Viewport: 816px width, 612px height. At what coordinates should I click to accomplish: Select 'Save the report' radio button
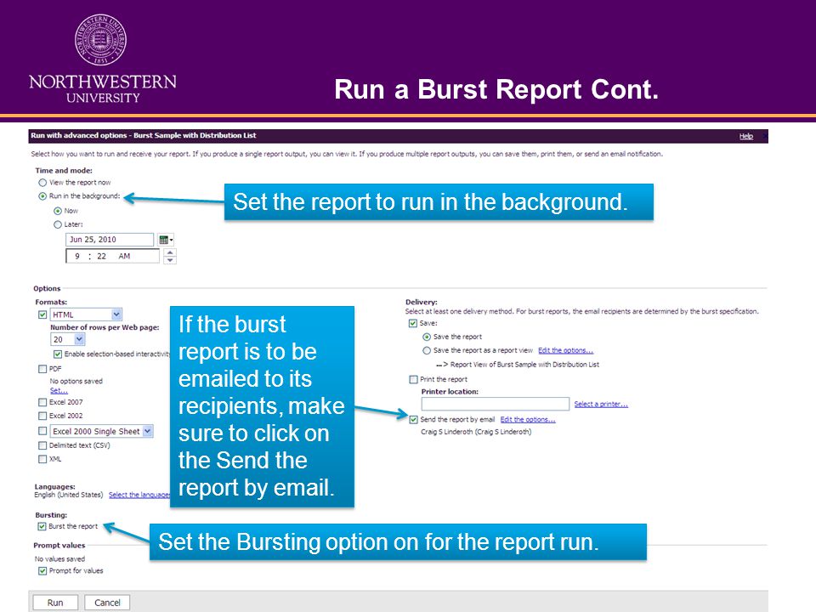pyautogui.click(x=427, y=337)
